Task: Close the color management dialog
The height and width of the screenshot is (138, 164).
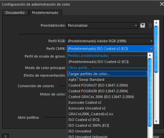Action: 162,4
